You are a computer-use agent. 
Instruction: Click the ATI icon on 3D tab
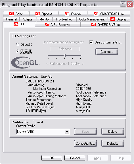coord(16,24)
